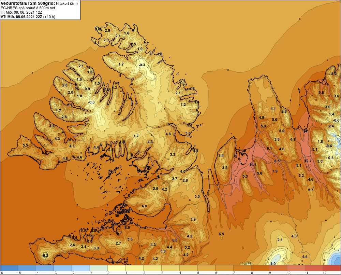Image resolution: width=341 pixels, height=275 pixels.
Task: Click the dark blue swatch between -6 and -5
Action: (9, 268)
